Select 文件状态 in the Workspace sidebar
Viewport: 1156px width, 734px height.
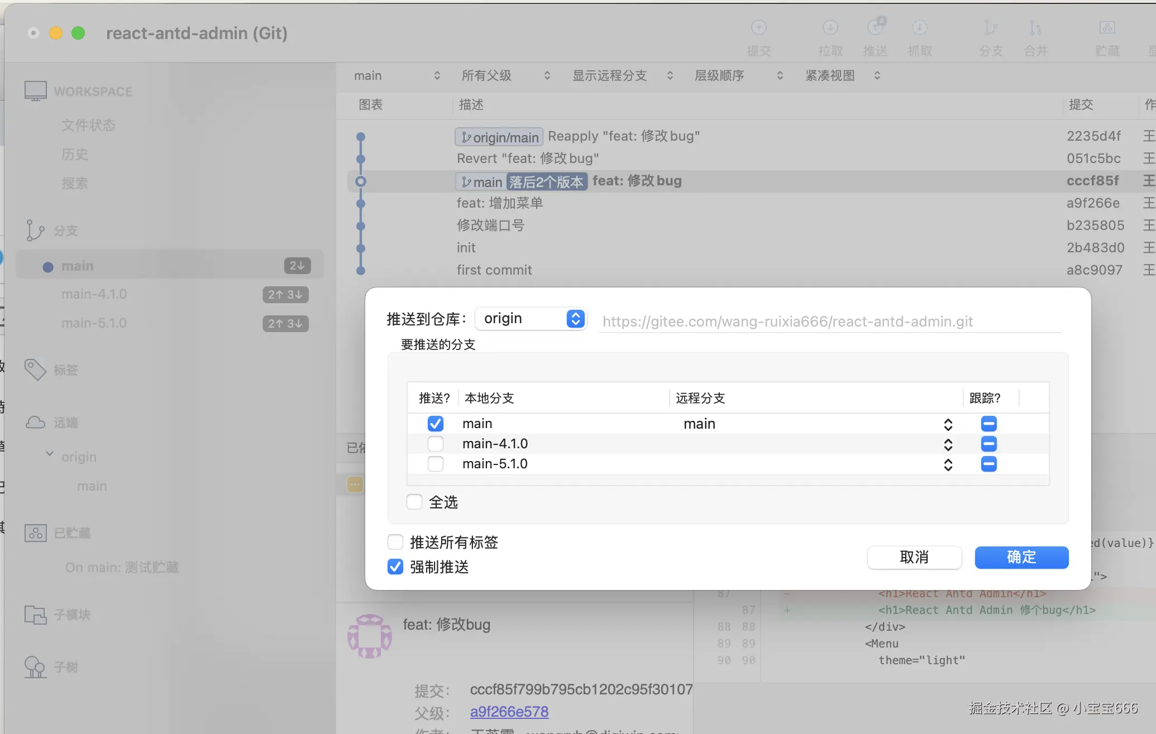pyautogui.click(x=88, y=125)
